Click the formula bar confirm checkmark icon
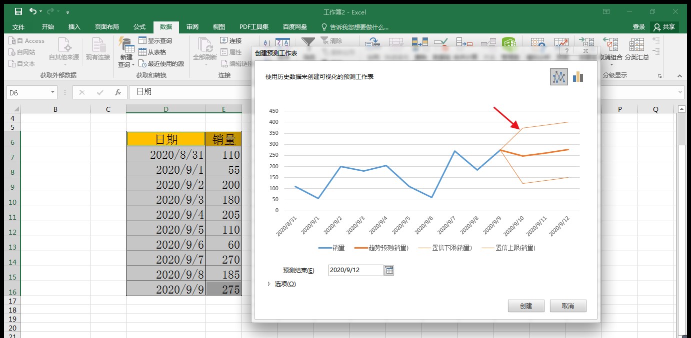This screenshot has height=338, width=691. tap(100, 93)
